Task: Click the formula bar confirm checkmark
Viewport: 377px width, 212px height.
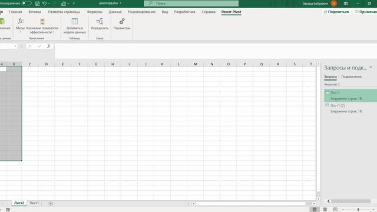Action: tap(39, 46)
